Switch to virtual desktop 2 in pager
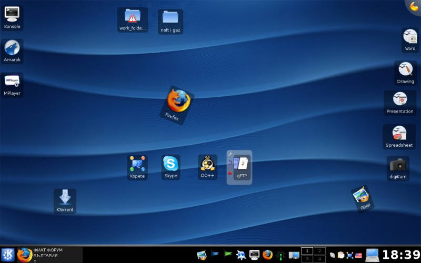Image resolution: width=421 pixels, height=263 pixels. [319, 251]
